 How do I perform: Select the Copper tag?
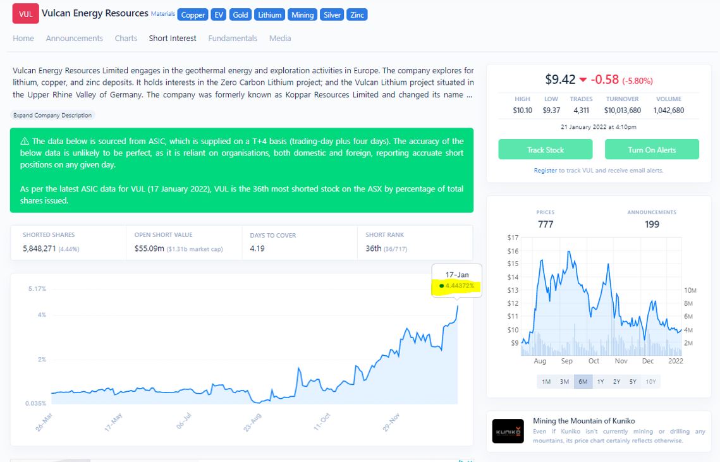pyautogui.click(x=193, y=15)
